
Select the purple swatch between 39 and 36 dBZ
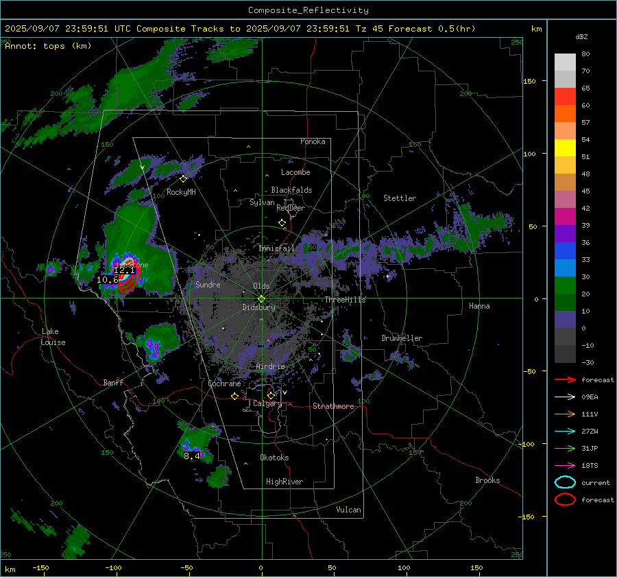[x=565, y=234]
